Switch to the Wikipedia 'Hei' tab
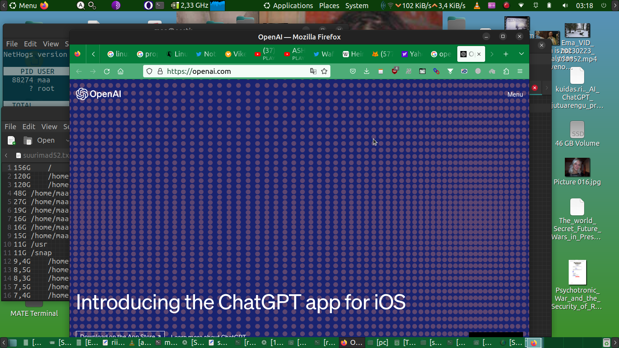619x348 pixels. tap(352, 54)
